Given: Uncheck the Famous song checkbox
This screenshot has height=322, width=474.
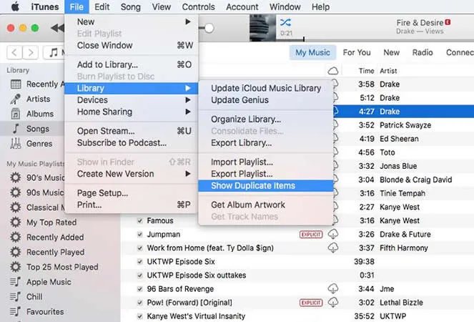Looking at the screenshot, I should [139, 220].
